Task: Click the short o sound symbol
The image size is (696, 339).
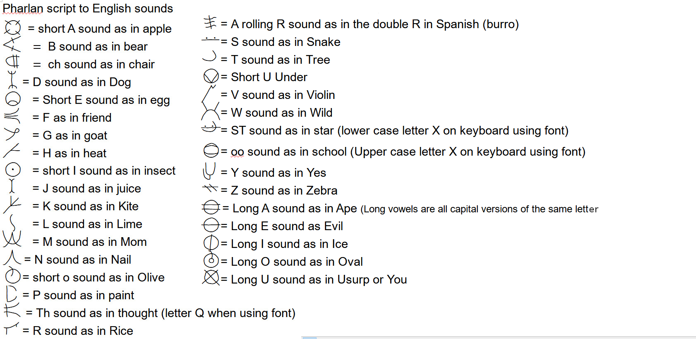Action: 13,276
